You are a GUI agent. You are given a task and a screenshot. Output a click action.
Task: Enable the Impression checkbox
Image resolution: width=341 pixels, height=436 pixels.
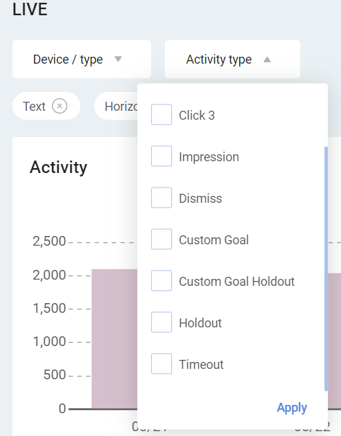[x=161, y=156]
